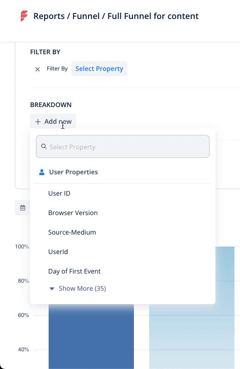Expand Show More (35) properties
The height and width of the screenshot is (369, 240).
[x=78, y=288]
